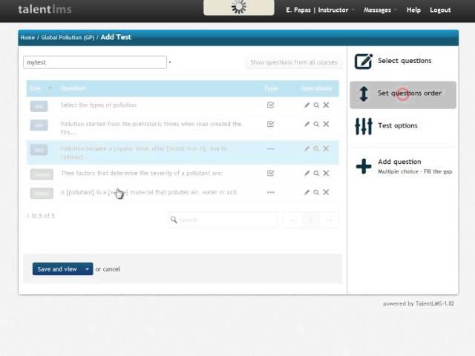Add a Fill the gap question
This screenshot has width=475, height=356.
[438, 171]
